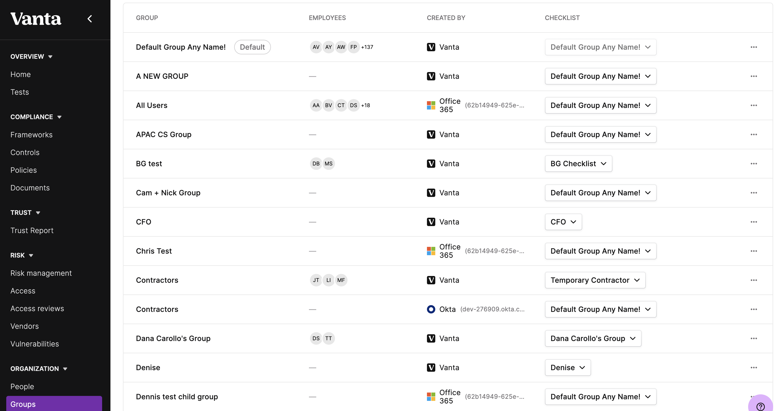Click the BG test group name
Screen dimensions: 782x411
tap(149, 164)
